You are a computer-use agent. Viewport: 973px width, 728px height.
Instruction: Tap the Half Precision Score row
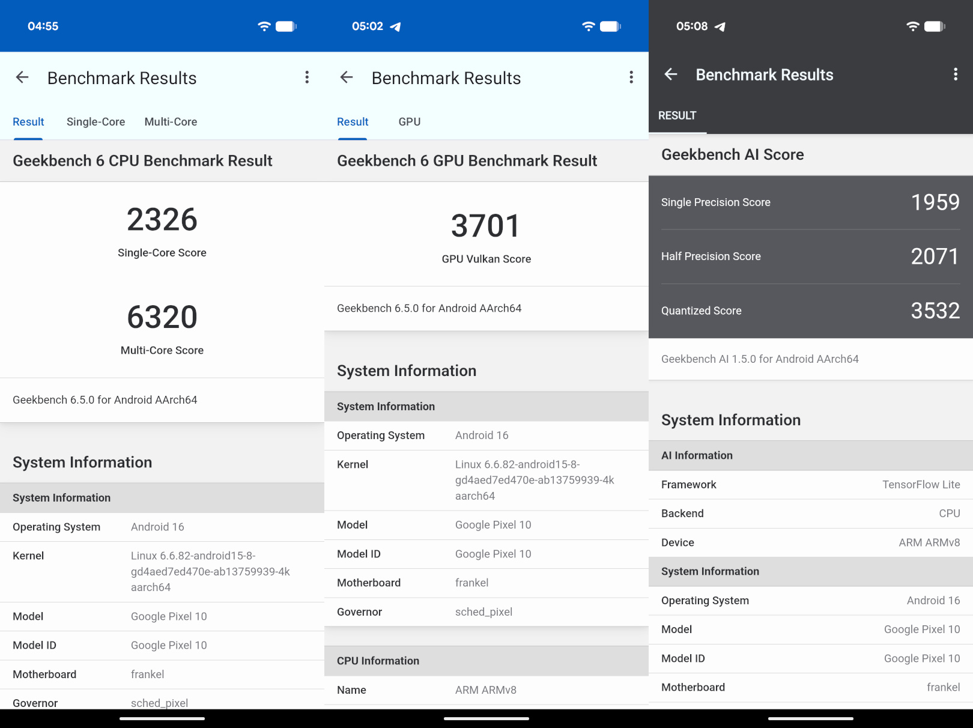(x=810, y=256)
